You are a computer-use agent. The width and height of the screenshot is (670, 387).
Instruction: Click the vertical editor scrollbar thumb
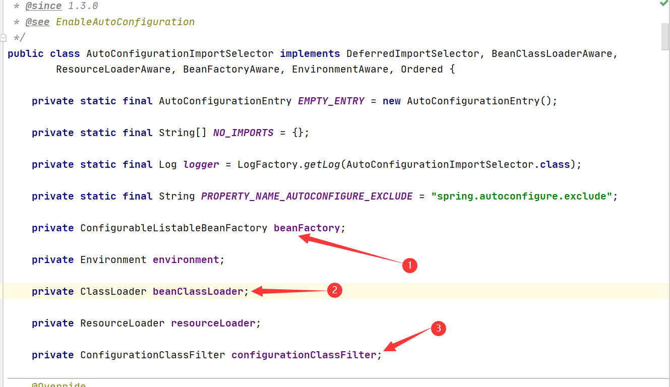tap(665, 36)
